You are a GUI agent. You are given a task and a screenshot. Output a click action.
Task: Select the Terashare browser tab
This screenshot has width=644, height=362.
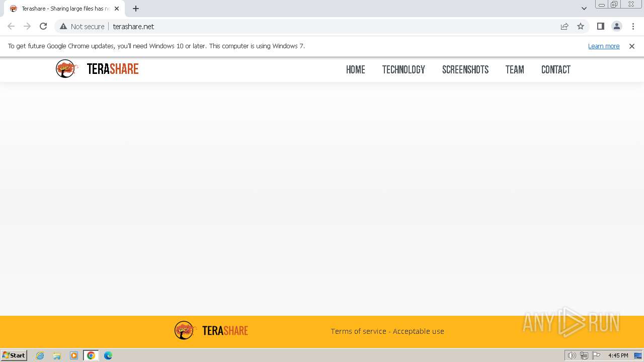64,9
